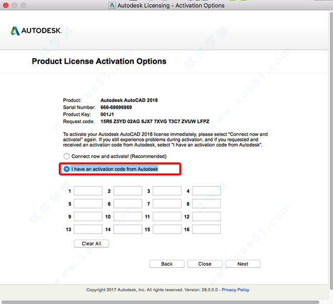This screenshot has width=333, height=304.
Task: Click the title bar Autodesk app icon
Action: point(112,6)
